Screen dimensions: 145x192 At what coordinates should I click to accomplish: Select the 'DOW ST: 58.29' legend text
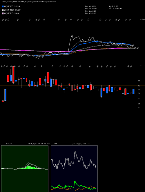(x=12, y=6)
